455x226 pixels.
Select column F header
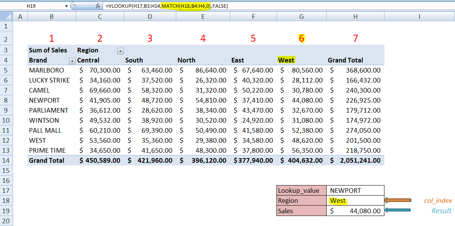[253, 17]
